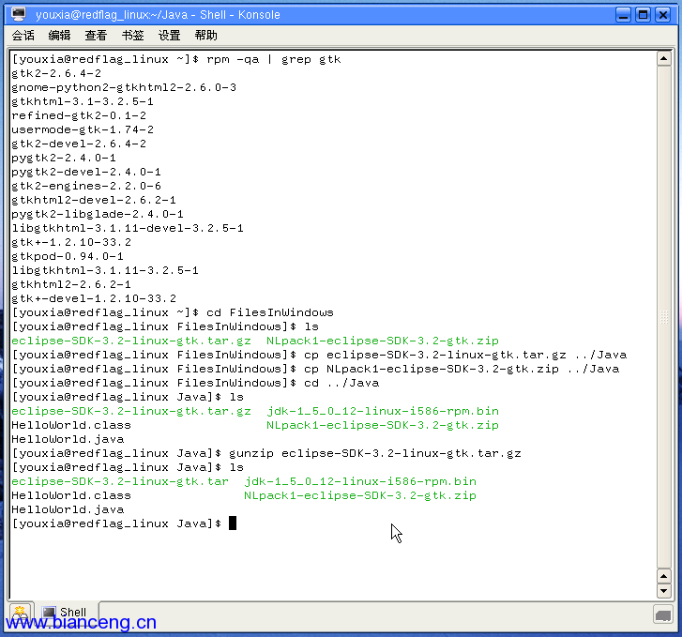Open the 帮助 (Help) menu
Image resolution: width=682 pixels, height=637 pixels.
pyautogui.click(x=205, y=36)
